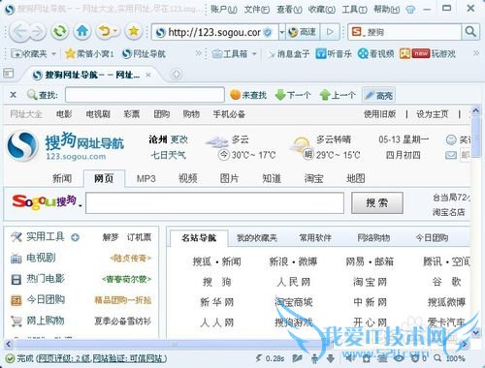485x368 pixels.
Task: Select the 电影 link in page nav
Action: click(64, 114)
